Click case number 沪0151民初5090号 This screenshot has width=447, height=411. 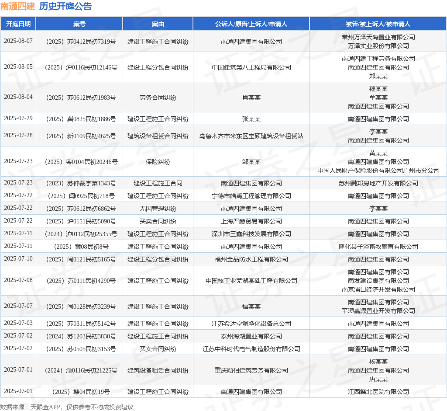point(92,221)
